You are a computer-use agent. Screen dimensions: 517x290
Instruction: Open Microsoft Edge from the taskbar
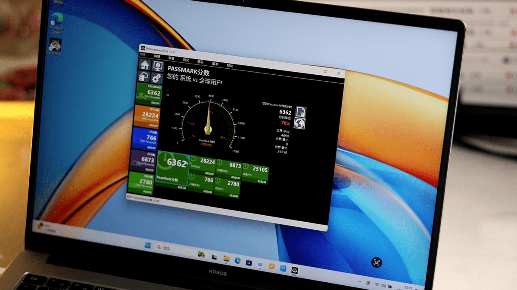237,260
